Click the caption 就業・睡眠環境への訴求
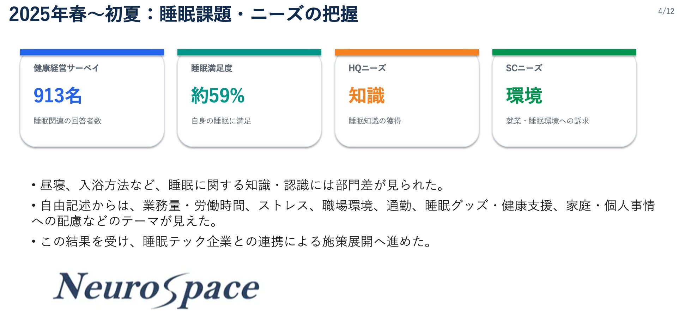The height and width of the screenshot is (328, 685). pyautogui.click(x=547, y=121)
